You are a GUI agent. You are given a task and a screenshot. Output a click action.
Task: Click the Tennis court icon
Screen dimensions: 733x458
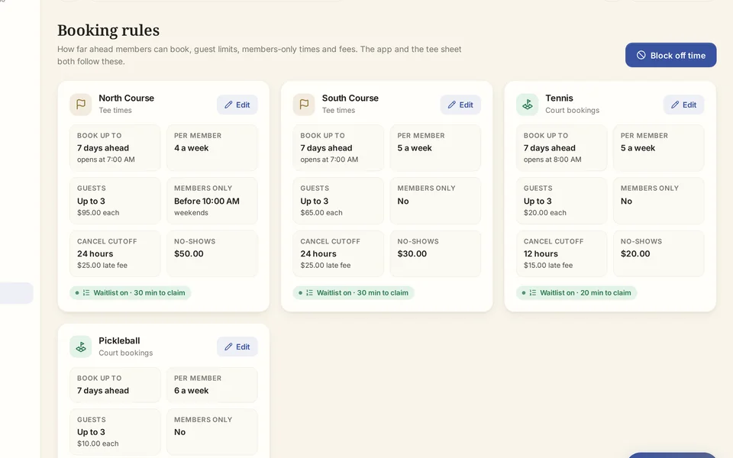click(528, 105)
